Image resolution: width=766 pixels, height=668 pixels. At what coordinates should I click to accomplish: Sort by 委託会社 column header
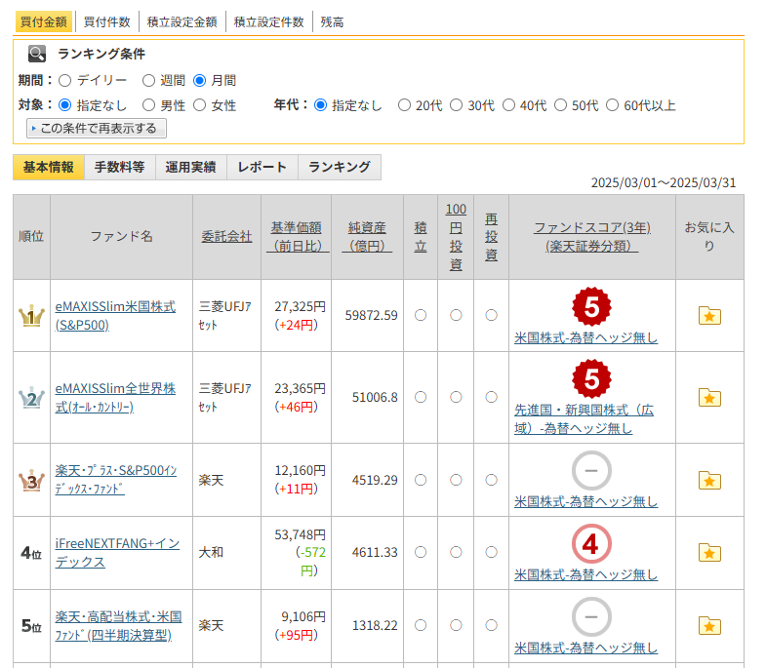coord(226,236)
